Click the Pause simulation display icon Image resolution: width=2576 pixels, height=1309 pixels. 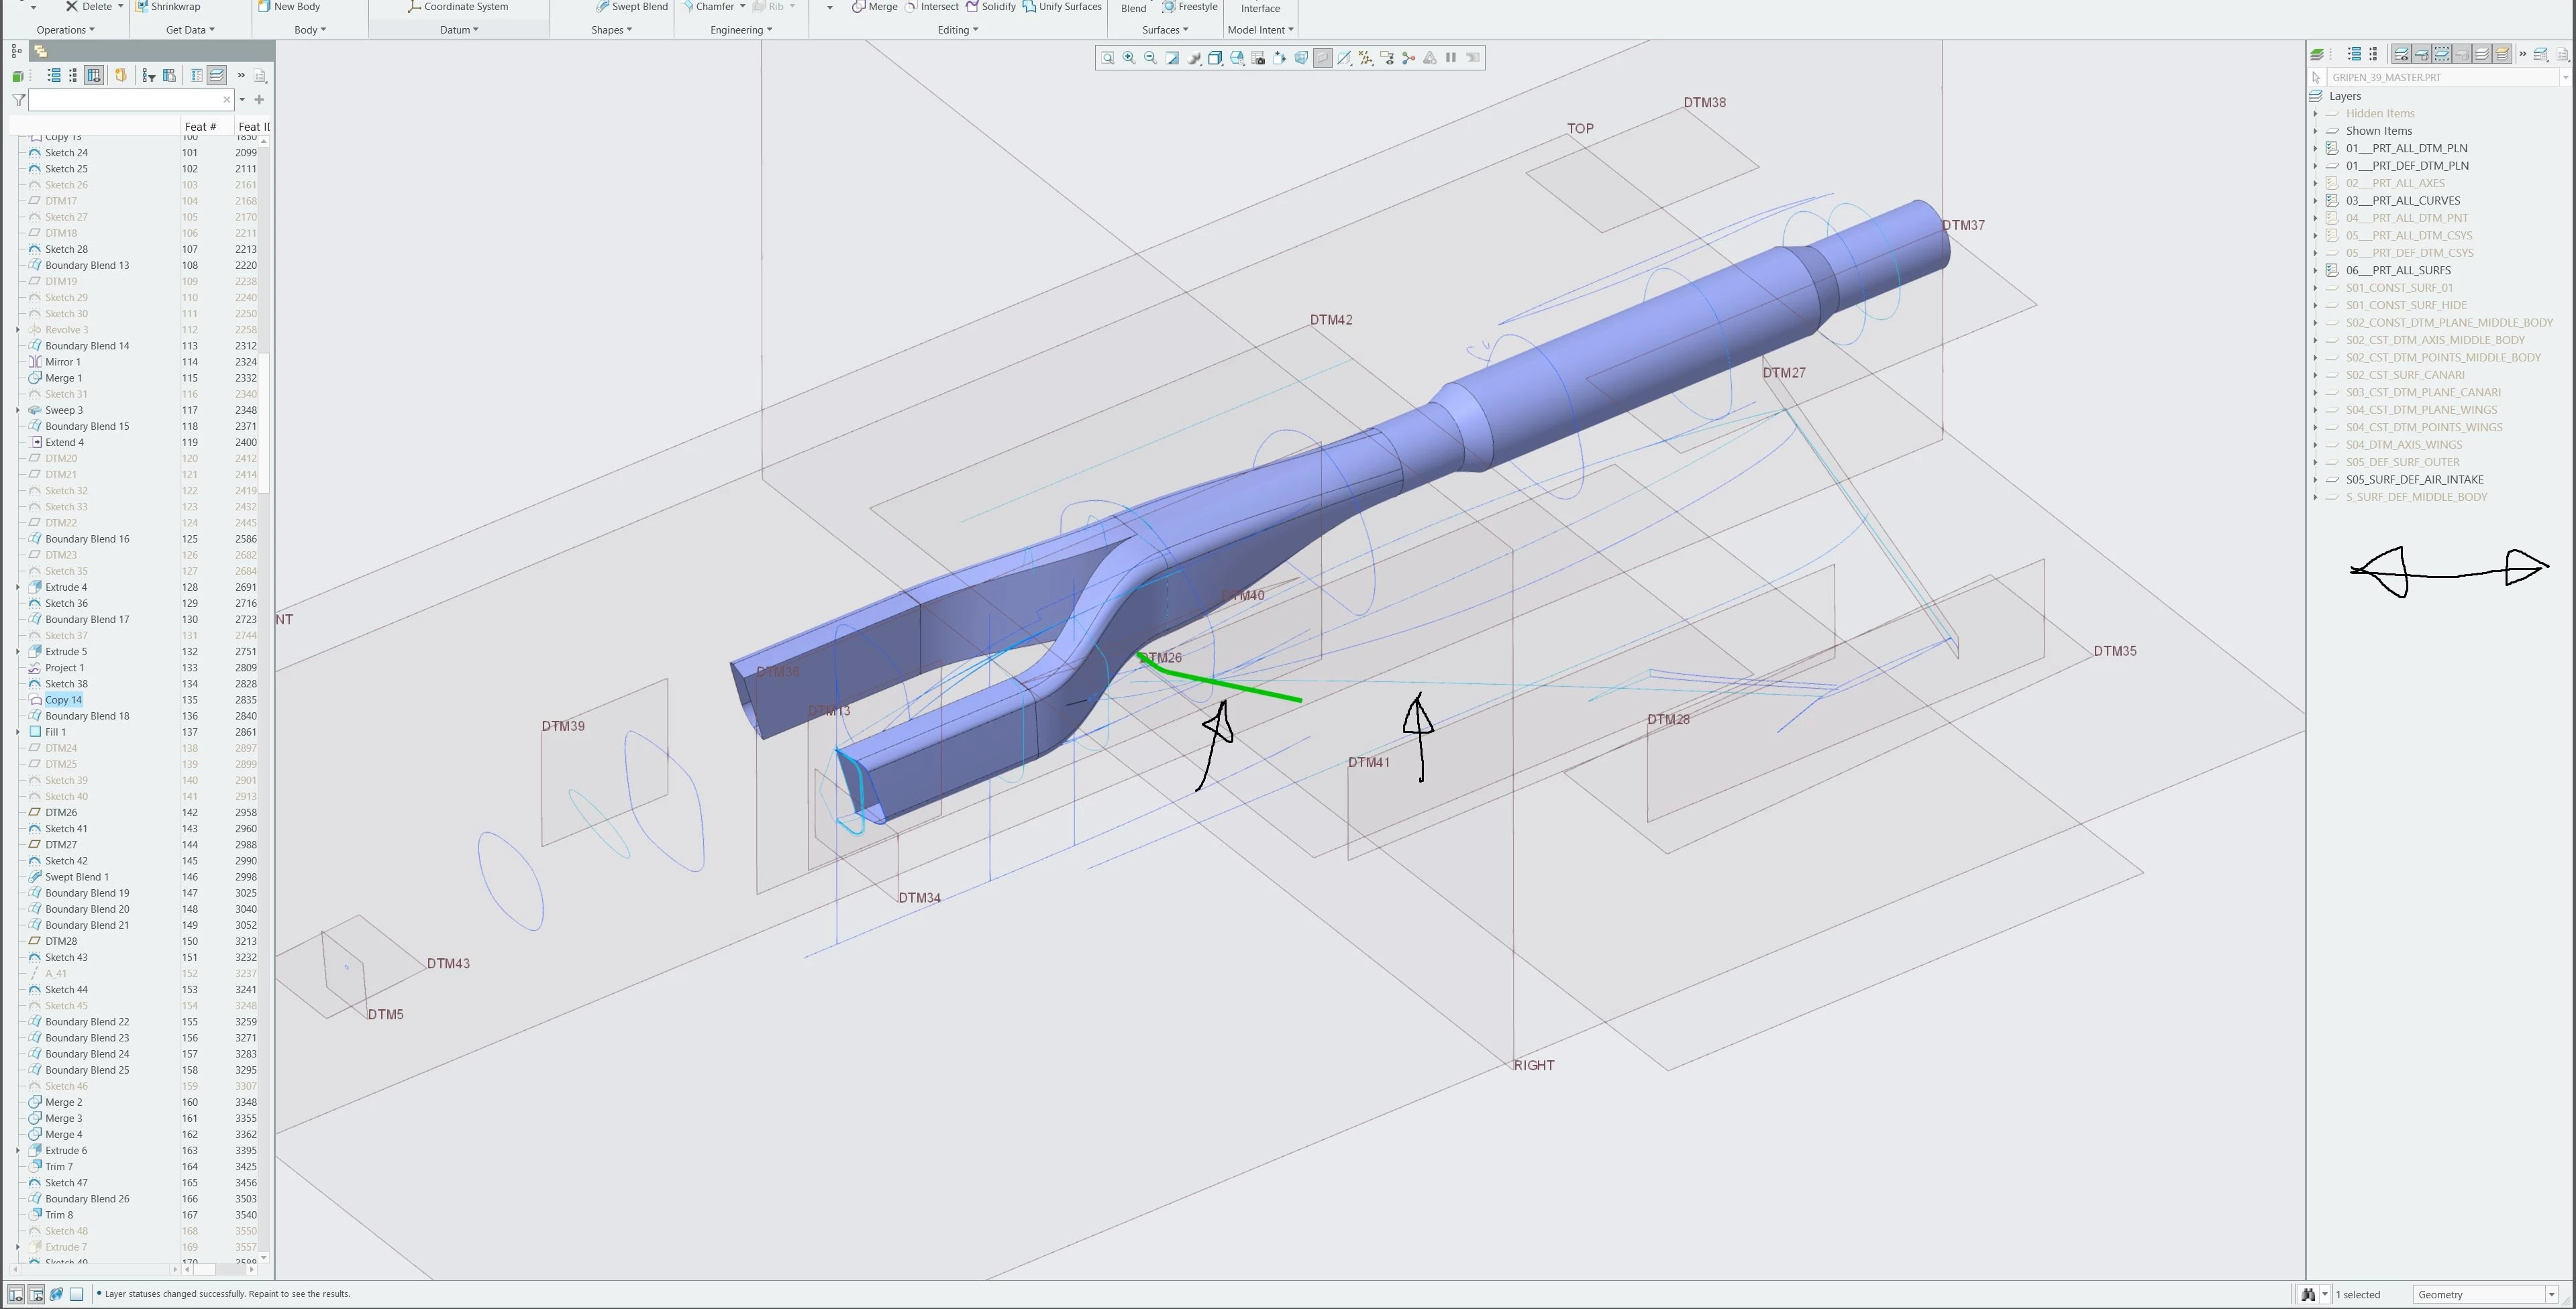(1451, 58)
